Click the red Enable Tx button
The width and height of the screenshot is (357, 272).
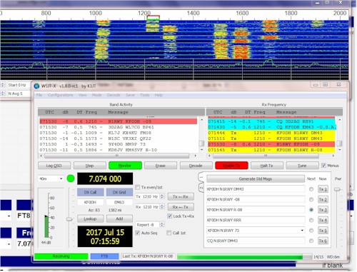pyautogui.click(x=231, y=166)
